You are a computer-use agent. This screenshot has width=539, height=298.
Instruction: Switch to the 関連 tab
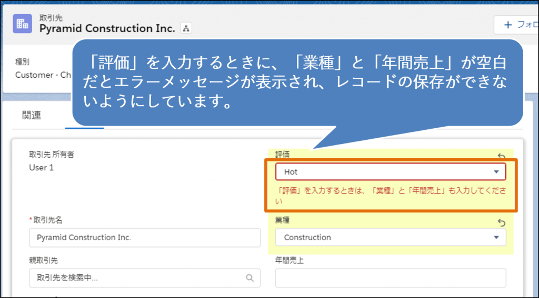(32, 115)
